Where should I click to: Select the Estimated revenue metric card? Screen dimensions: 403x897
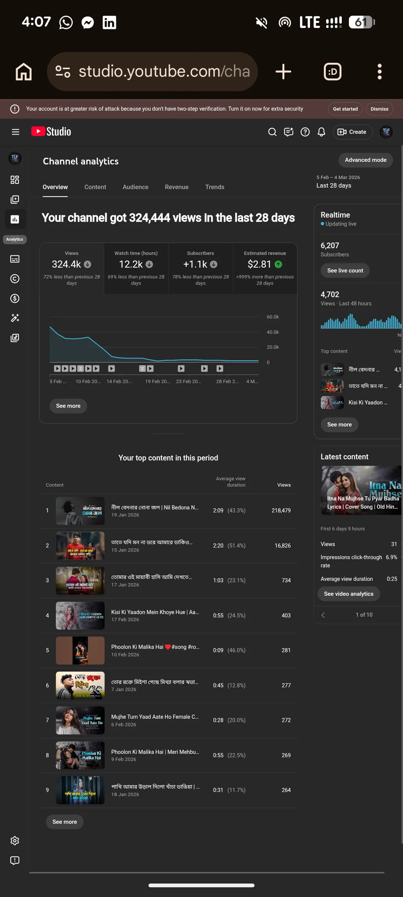265,268
